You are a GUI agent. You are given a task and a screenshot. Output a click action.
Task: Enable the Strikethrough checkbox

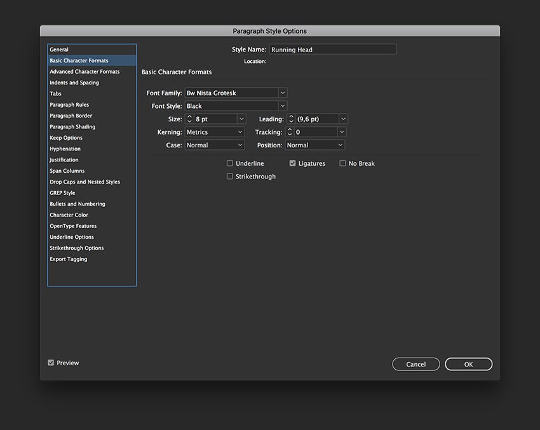[x=230, y=177]
